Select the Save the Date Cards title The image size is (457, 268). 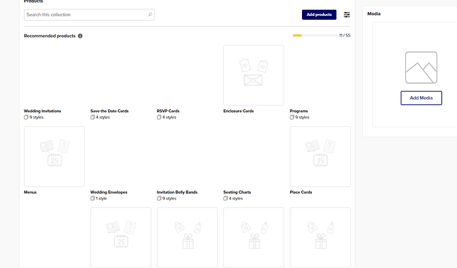109,111
